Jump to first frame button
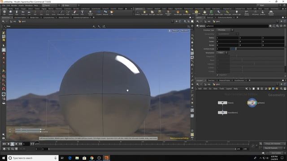The height and width of the screenshot is (161, 287). [4, 144]
